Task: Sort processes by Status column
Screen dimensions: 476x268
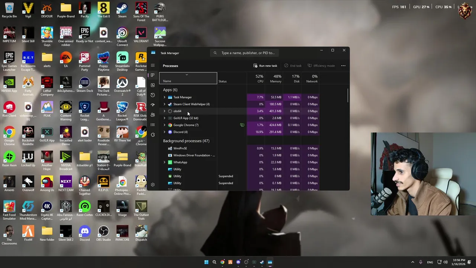Action: pyautogui.click(x=232, y=79)
